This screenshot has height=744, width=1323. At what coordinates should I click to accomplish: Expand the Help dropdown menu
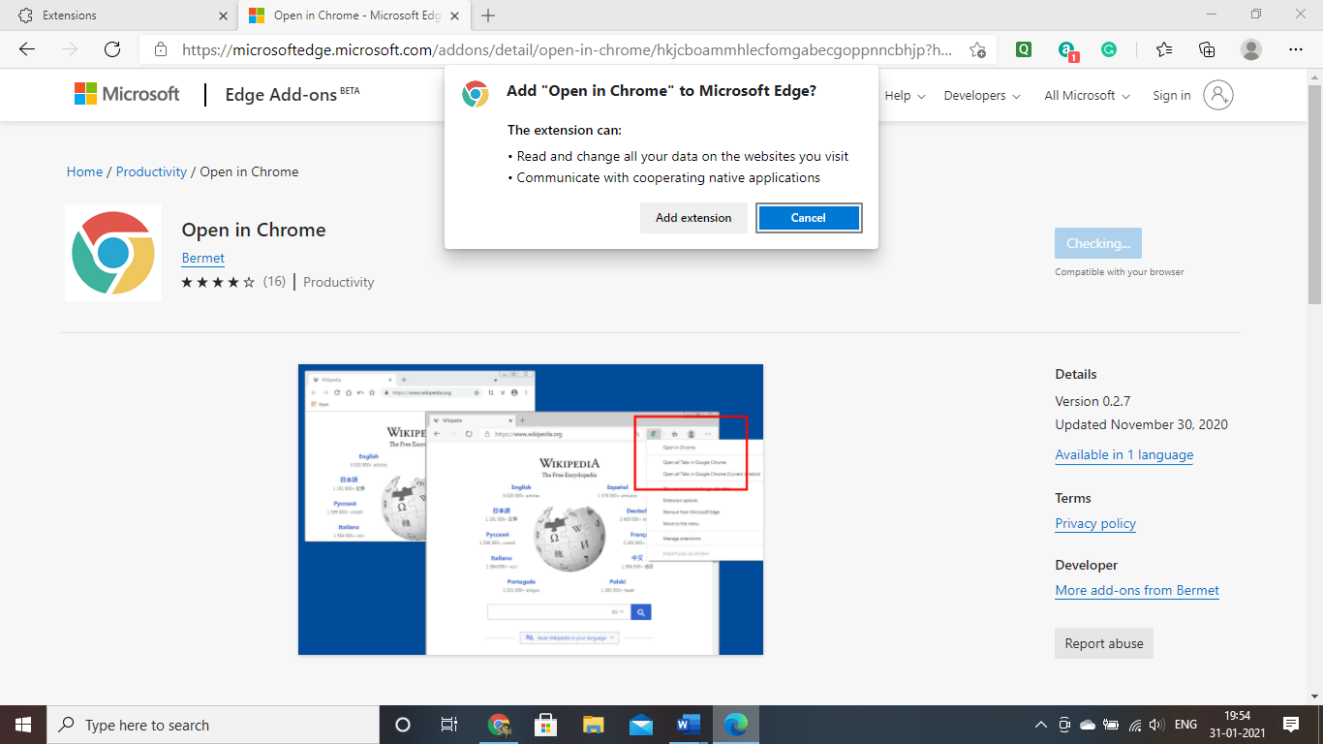tap(906, 95)
